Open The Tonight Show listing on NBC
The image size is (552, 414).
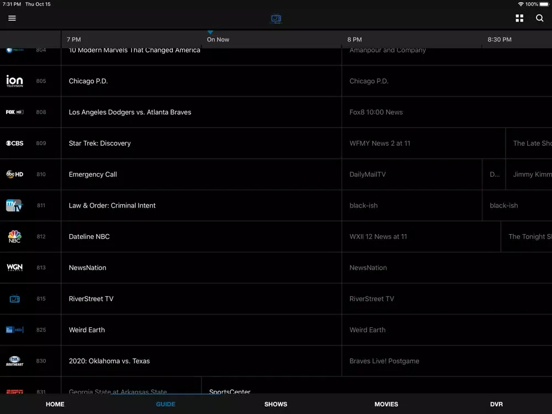527,237
